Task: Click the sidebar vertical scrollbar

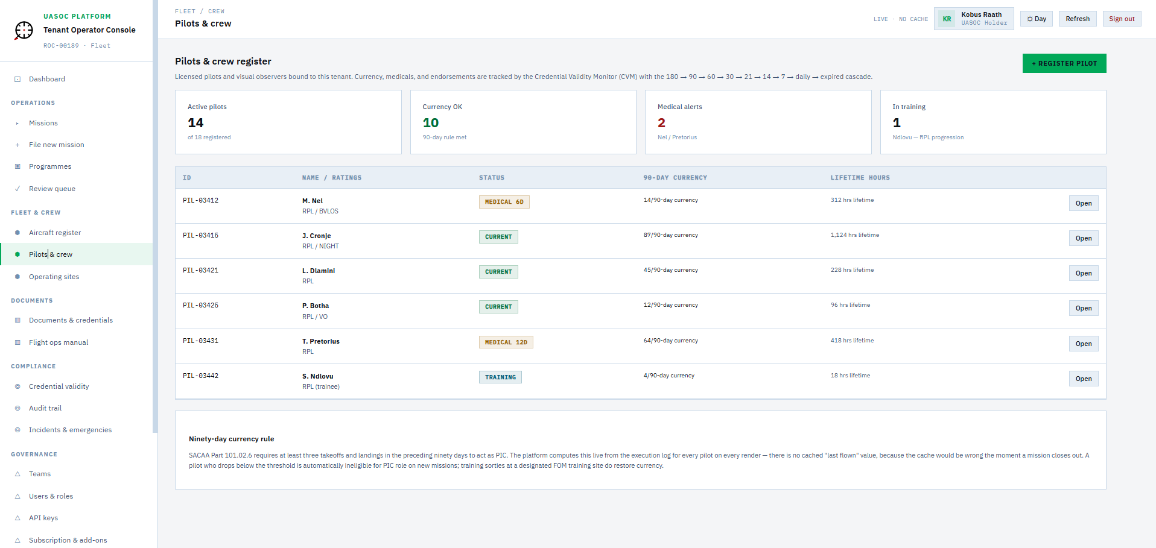Action: click(x=155, y=217)
